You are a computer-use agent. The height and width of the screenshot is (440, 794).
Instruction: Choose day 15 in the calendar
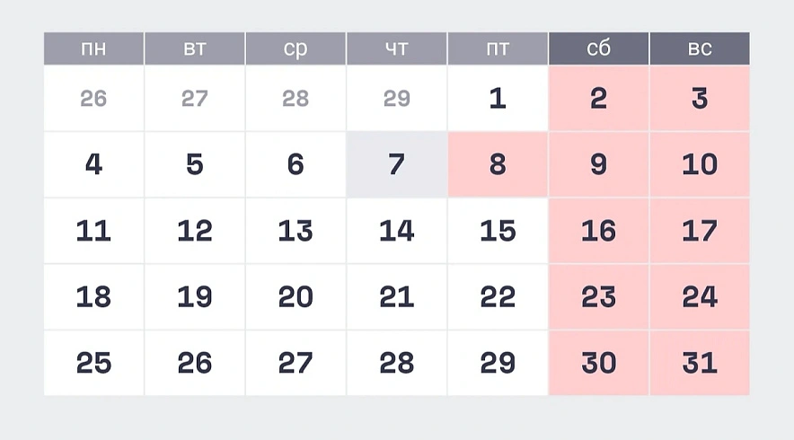pyautogui.click(x=498, y=231)
